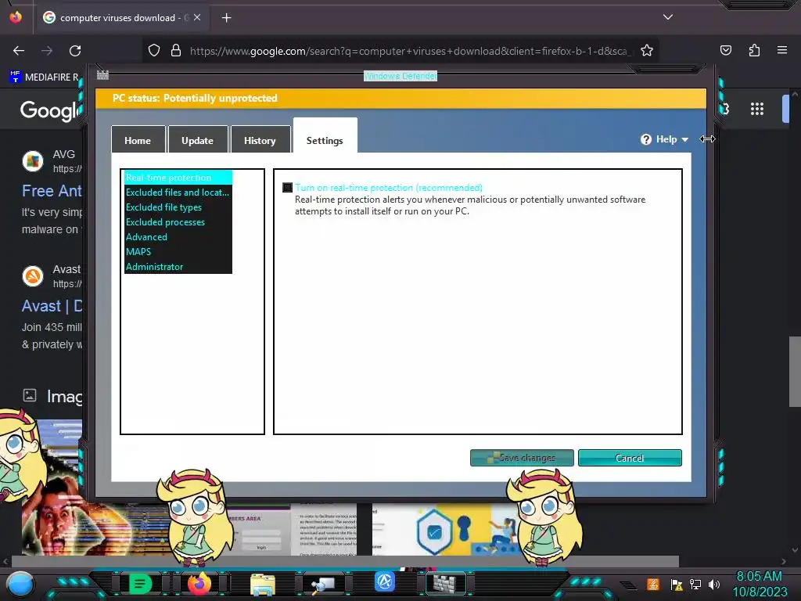Click the Cancel button

630,457
